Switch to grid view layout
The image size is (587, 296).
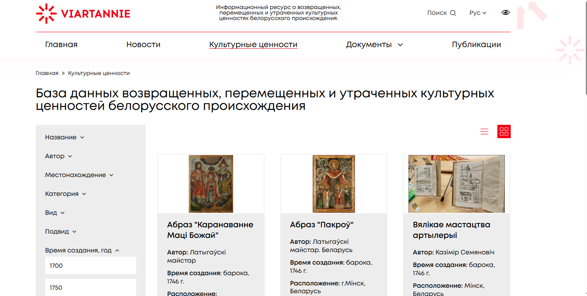coord(504,132)
